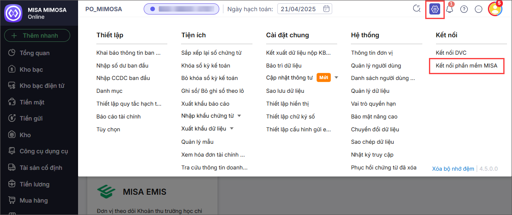
Task: Open the settings gear icon
Action: [435, 9]
